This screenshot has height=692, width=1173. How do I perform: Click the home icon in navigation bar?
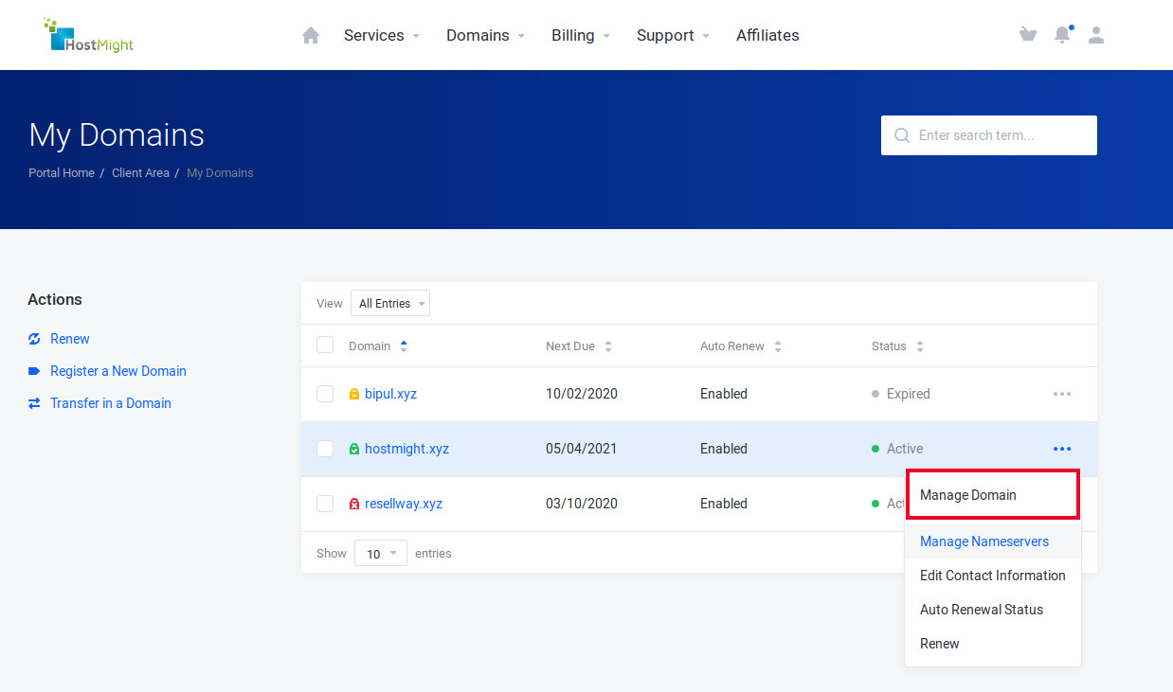(x=311, y=35)
